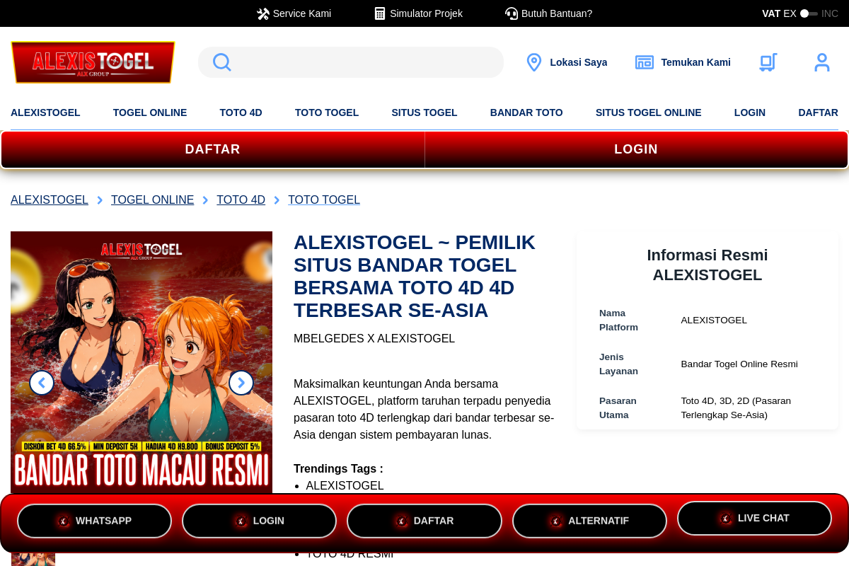Open Service Kami link
This screenshot has width=849, height=566.
point(302,13)
